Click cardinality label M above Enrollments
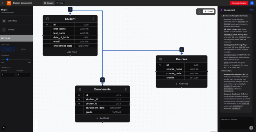 [103, 80]
